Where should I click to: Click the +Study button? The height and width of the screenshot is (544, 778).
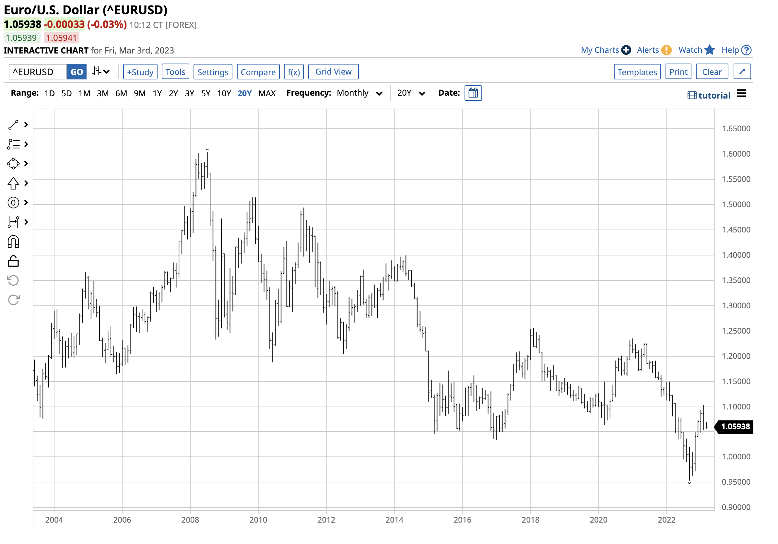pyautogui.click(x=140, y=72)
